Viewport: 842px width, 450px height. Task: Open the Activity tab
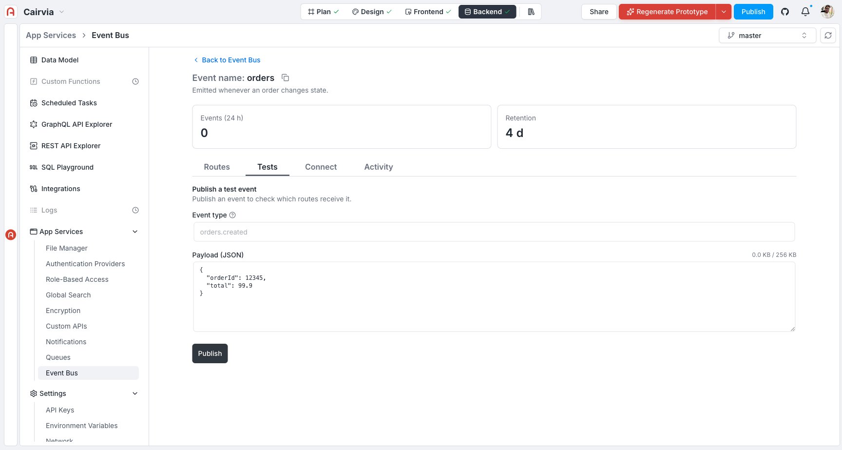coord(379,167)
